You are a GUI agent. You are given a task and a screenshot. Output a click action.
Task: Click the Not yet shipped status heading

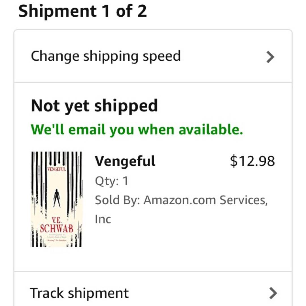[94, 106]
